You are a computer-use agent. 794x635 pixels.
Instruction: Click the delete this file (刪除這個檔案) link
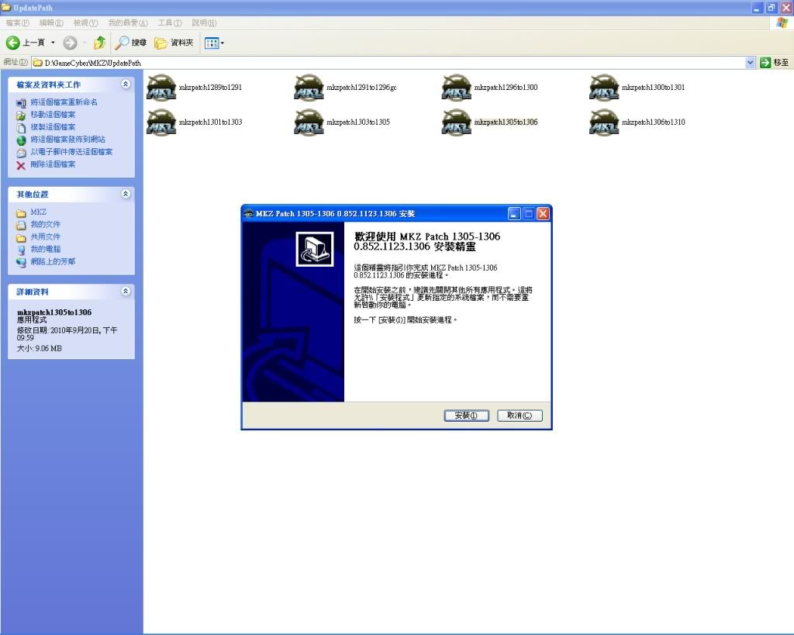53,164
